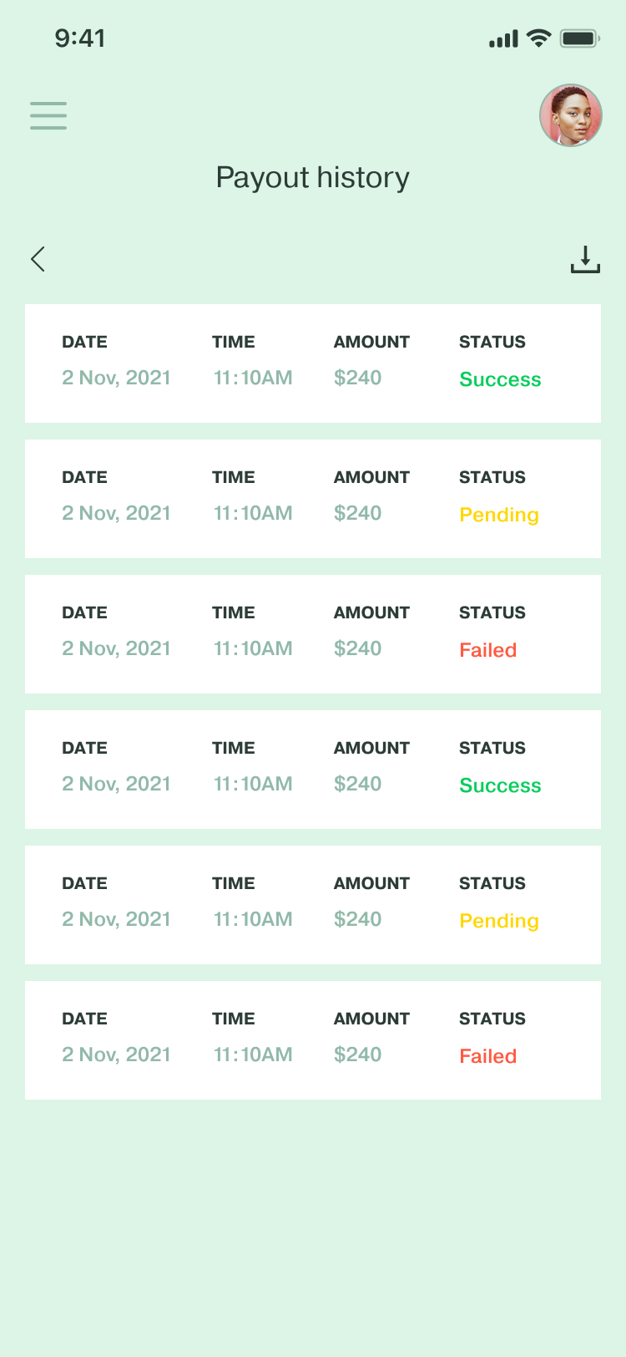Tap the cellular signal bars icon
Viewport: 626px width, 1357px height.
coord(503,39)
